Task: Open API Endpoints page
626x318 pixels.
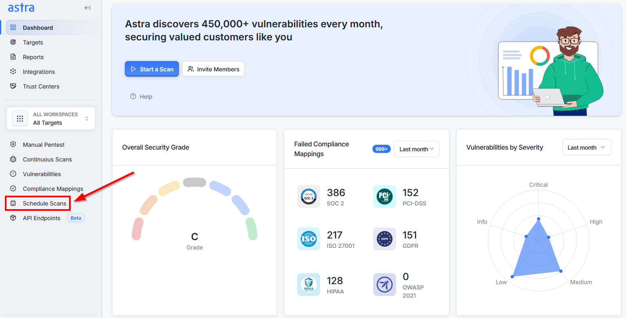Action: tap(42, 218)
